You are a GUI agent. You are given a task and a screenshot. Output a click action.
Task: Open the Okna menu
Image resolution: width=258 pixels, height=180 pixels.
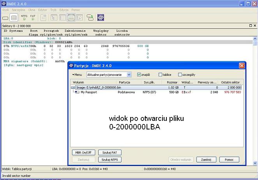[32, 10]
